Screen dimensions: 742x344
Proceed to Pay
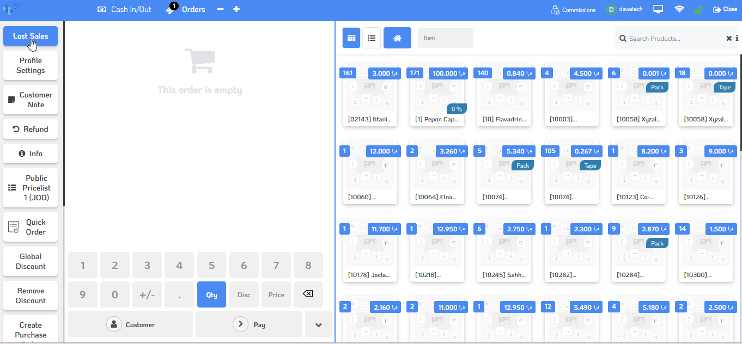point(249,324)
